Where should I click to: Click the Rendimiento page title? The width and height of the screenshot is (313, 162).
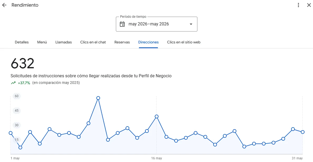tap(25, 5)
